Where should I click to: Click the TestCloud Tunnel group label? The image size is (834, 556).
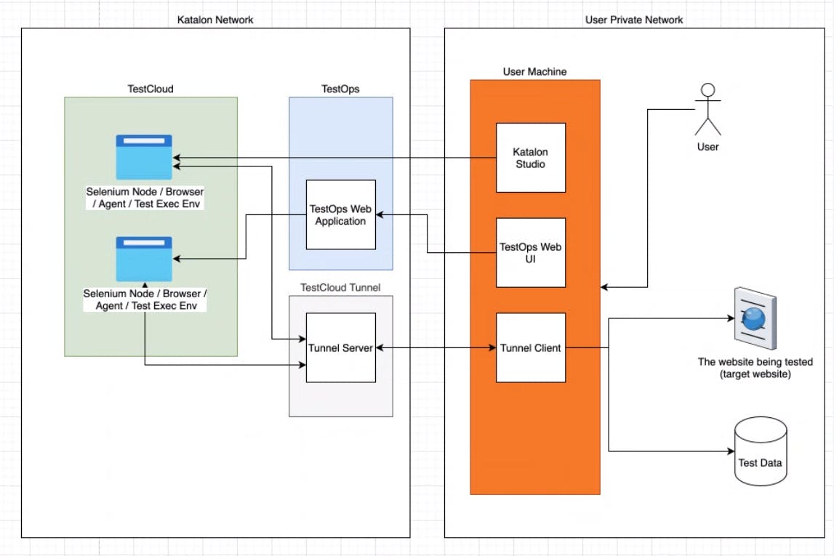pos(340,288)
